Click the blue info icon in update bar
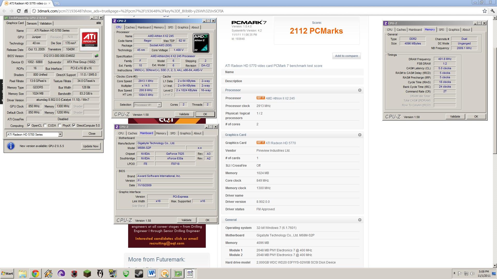The height and width of the screenshot is (279, 497). [11, 146]
